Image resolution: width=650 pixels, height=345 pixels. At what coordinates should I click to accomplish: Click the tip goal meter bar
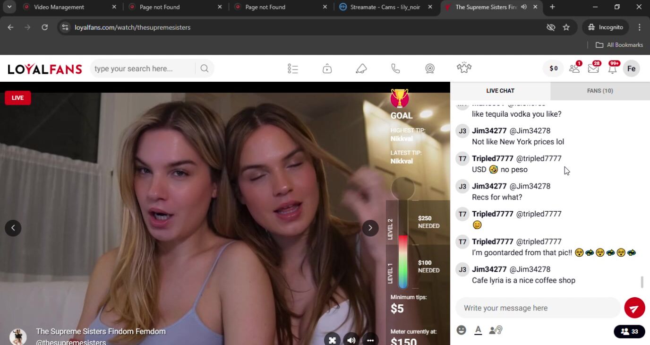pyautogui.click(x=403, y=243)
